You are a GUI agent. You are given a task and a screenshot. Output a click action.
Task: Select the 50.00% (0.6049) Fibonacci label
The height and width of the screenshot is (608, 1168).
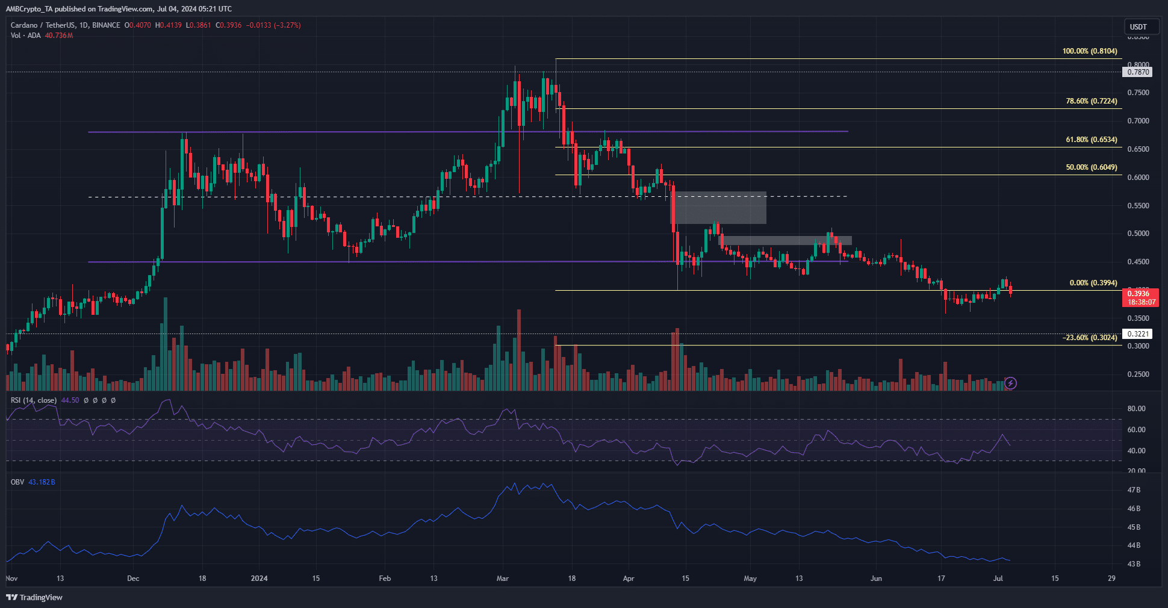click(x=1092, y=167)
